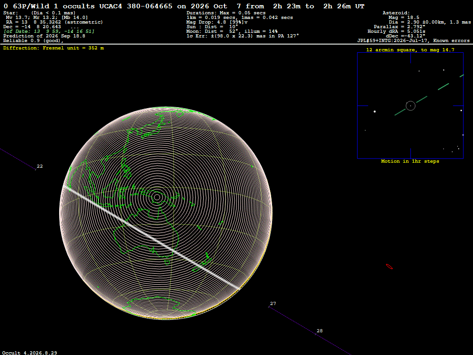Click the Antarctica outline on the globe
Screen dimensions: 473x355
[160, 306]
